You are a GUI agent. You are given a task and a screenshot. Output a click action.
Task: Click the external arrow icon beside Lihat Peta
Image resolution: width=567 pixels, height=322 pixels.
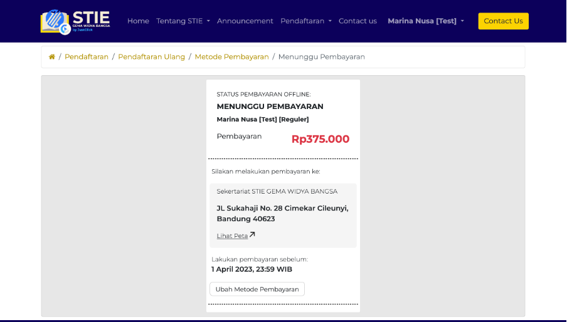point(252,235)
